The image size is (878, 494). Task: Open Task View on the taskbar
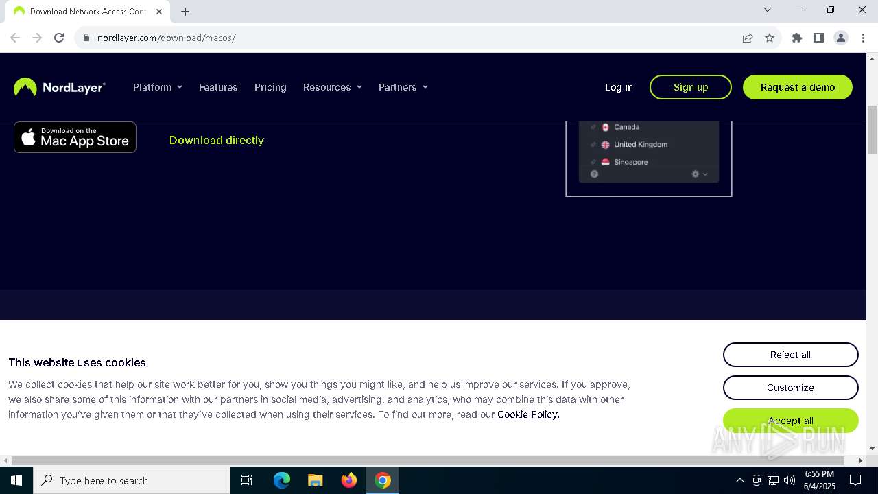point(247,480)
